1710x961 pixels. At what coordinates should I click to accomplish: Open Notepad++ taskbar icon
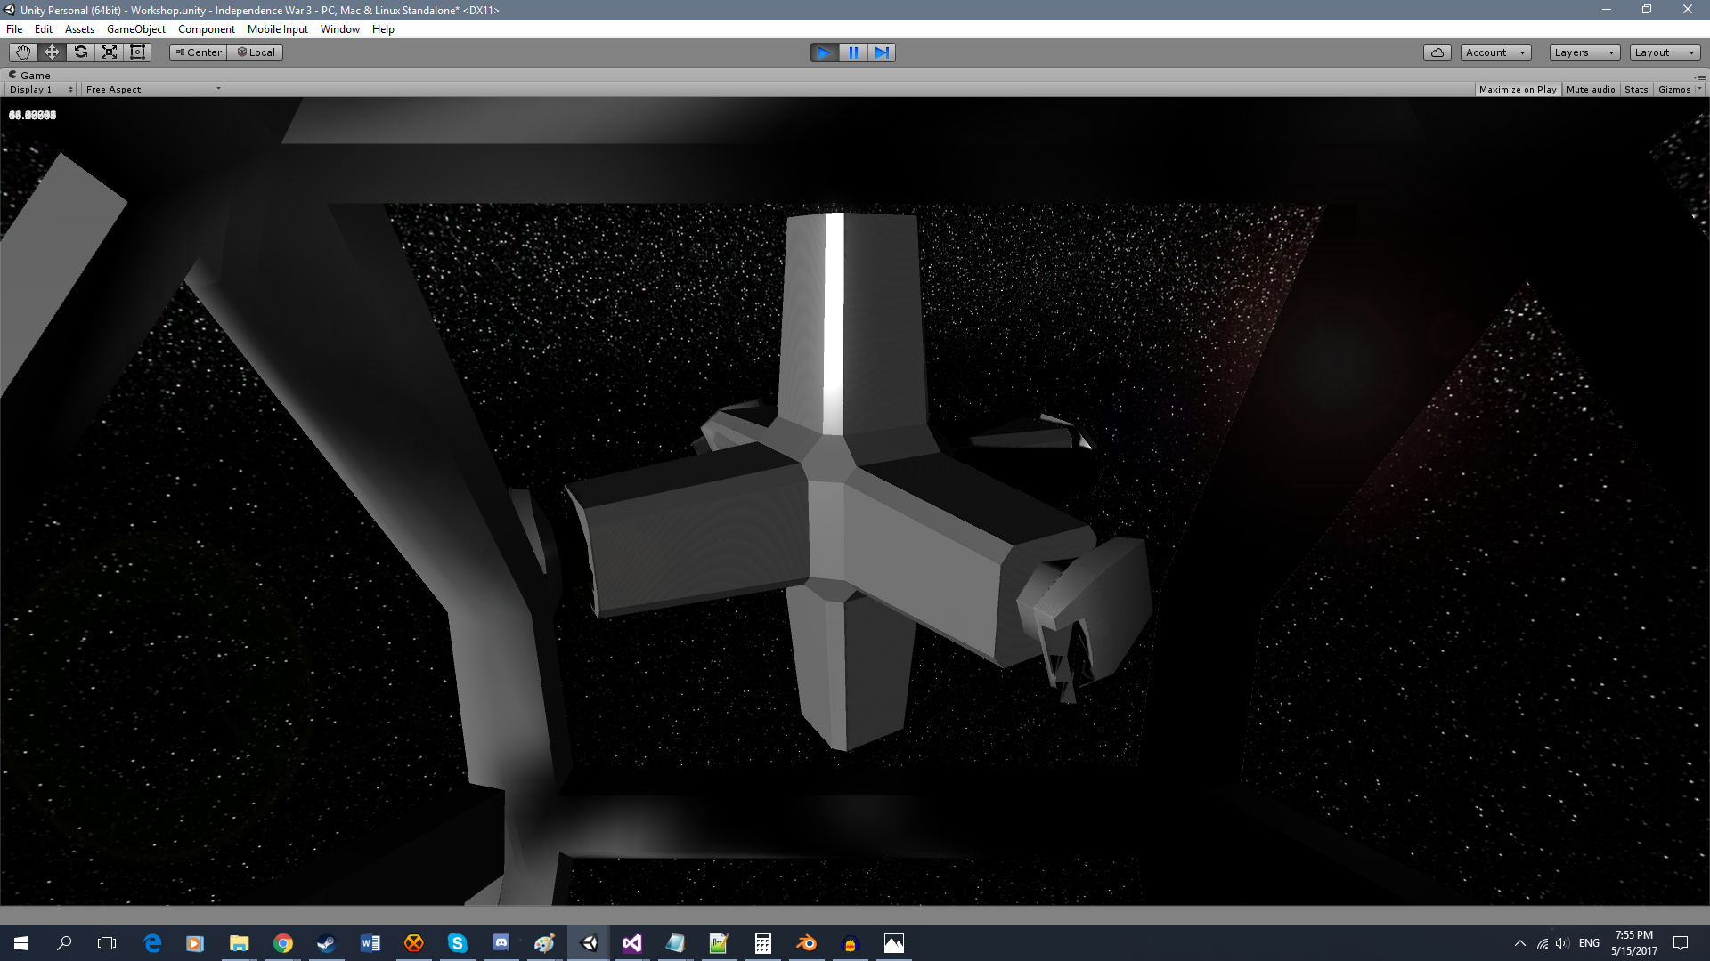pyautogui.click(x=719, y=943)
